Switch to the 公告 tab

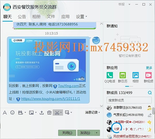pyautogui.click(x=22, y=16)
